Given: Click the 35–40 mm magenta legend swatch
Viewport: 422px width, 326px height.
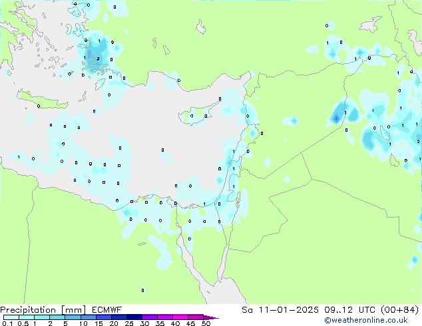Looking at the screenshot, I should tap(164, 317).
